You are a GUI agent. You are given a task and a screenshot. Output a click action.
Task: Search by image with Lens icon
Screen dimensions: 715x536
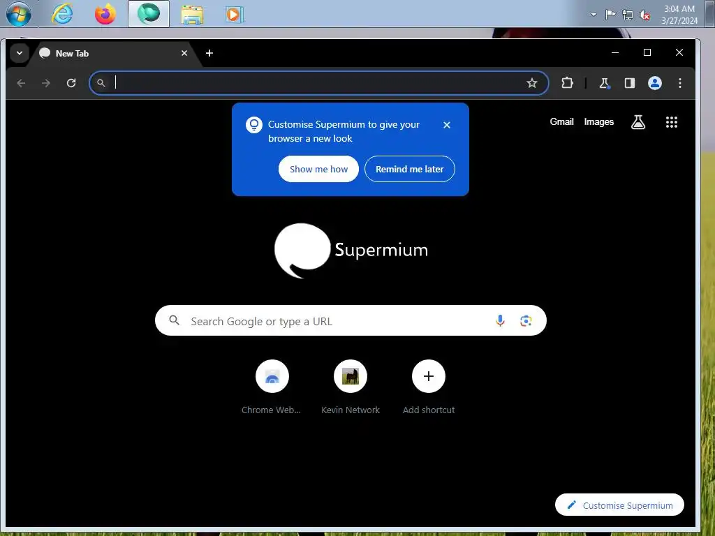[x=526, y=321]
